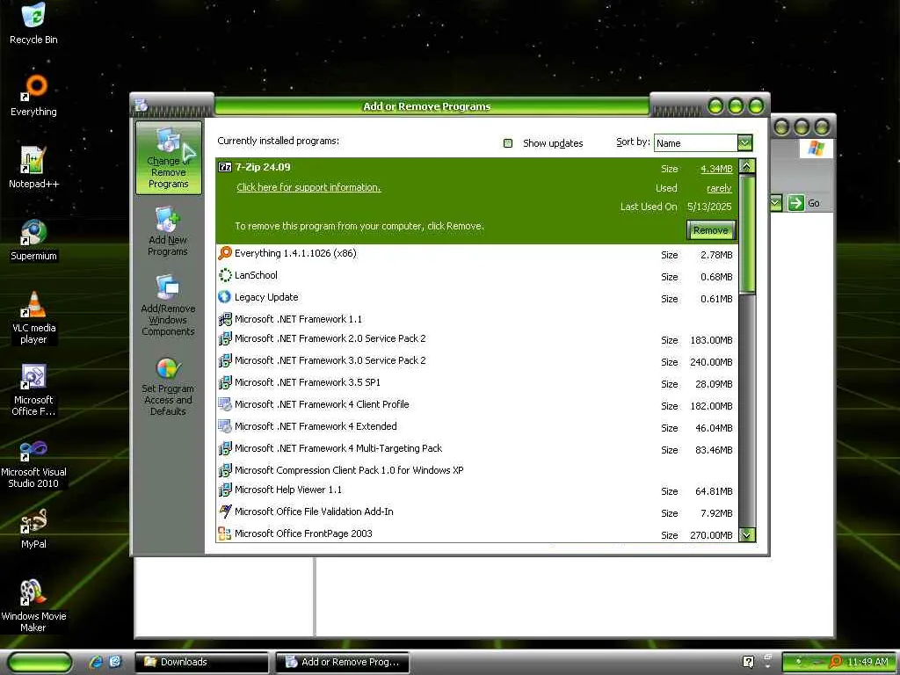Select the Legacy Update program icon
The width and height of the screenshot is (900, 675).
point(225,297)
